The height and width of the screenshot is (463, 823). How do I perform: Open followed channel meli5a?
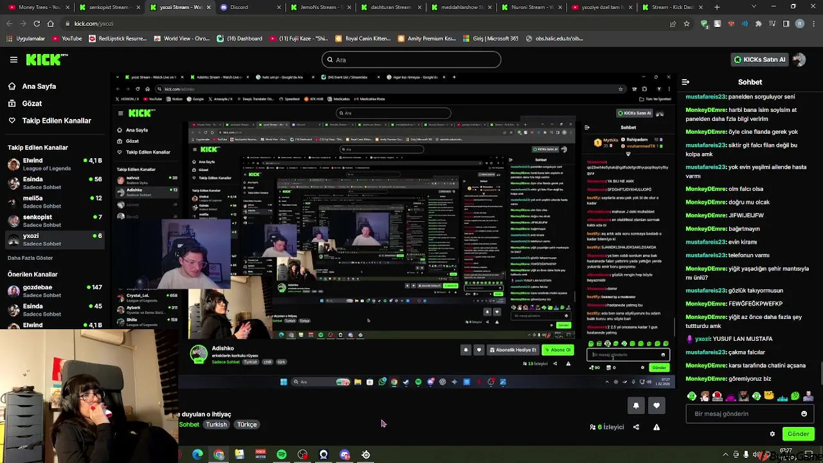pos(55,202)
